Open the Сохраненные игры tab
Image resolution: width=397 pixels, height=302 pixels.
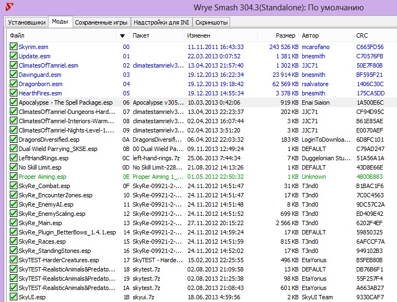pyautogui.click(x=101, y=22)
